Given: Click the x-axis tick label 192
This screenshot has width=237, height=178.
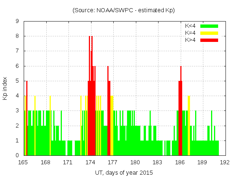Looking at the screenshot, I should (x=225, y=162).
